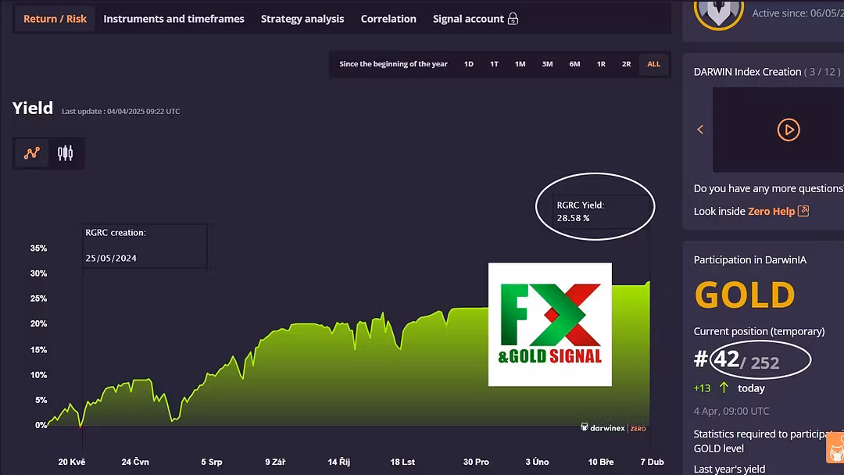This screenshot has height=475, width=844.
Task: Switch to line chart view
Action: pos(32,153)
